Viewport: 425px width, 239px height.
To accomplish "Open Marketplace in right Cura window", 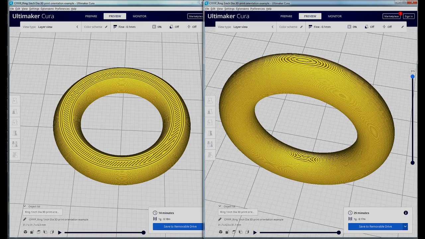I will [x=391, y=16].
